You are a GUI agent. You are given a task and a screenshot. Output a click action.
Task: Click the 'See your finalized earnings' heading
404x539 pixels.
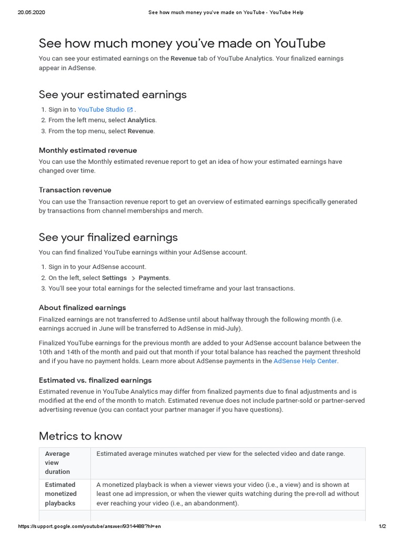pos(108,237)
